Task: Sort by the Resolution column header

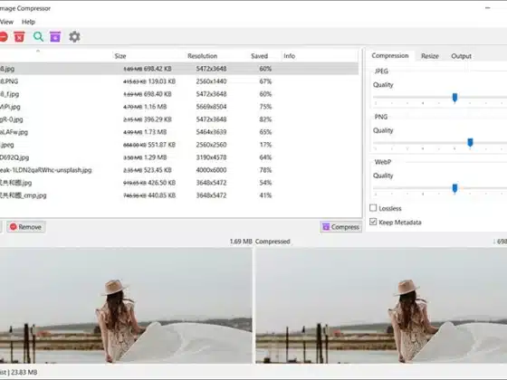Action: coord(203,56)
